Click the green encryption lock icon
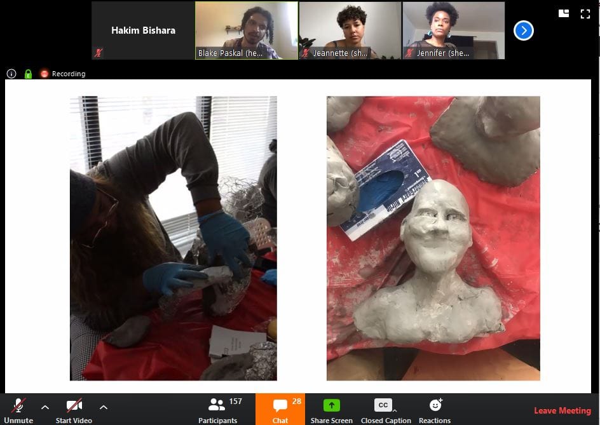This screenshot has height=425, width=600. 28,74
